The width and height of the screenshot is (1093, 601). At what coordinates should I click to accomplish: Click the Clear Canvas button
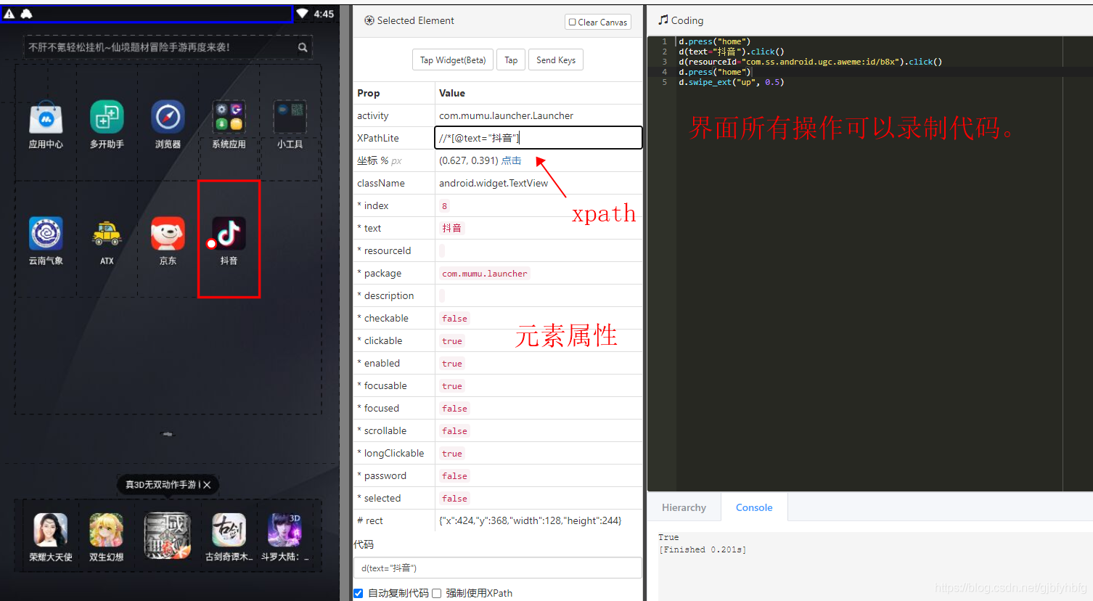click(x=597, y=22)
